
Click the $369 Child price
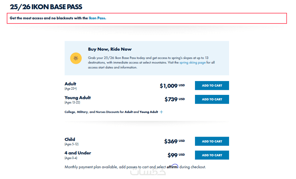(171, 142)
